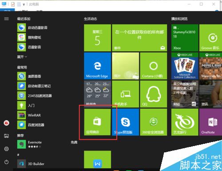Launch QQ tile
222x171 pixels.
pos(154,94)
